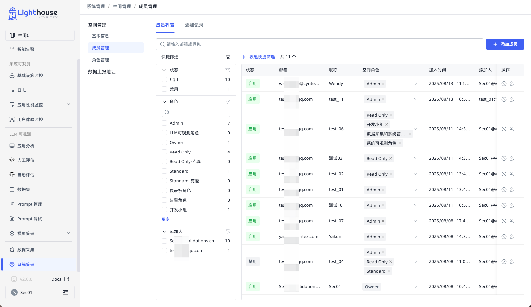The height and width of the screenshot is (307, 531).
Task: Open role dropdown for Wendy
Action: click(416, 84)
